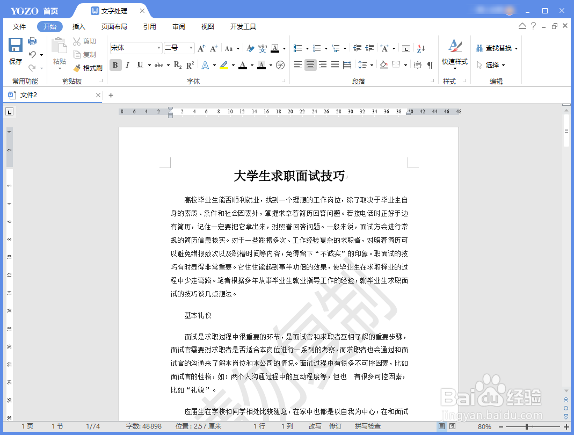Image resolution: width=574 pixels, height=435 pixels.
Task: Toggle center alignment
Action: 310,65
